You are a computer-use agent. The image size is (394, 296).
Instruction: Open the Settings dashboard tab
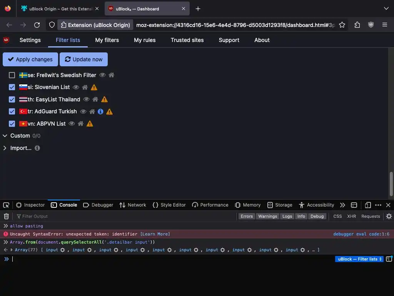30,40
